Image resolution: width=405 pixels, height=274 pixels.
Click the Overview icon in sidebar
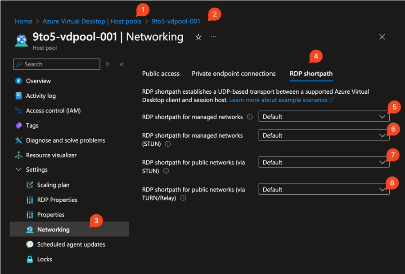18,81
